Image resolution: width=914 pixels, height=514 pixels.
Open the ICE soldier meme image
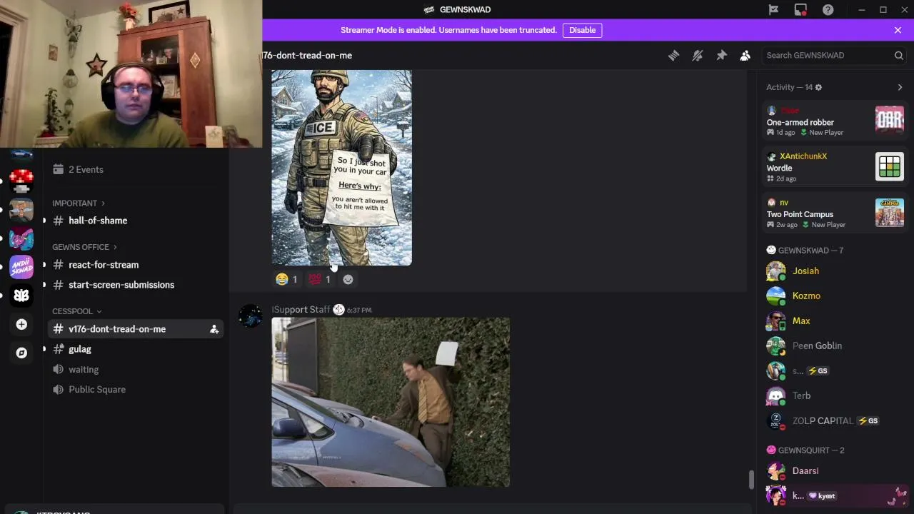(341, 168)
